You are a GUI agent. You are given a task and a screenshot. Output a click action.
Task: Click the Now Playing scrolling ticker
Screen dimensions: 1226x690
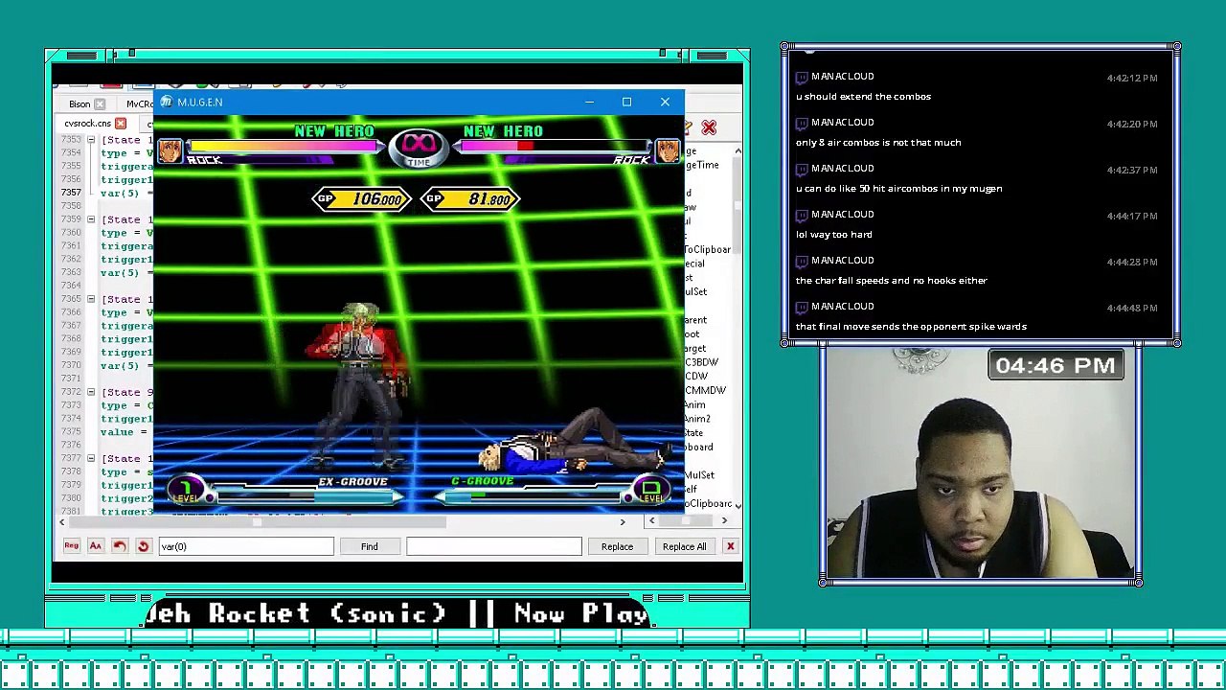coord(397,613)
